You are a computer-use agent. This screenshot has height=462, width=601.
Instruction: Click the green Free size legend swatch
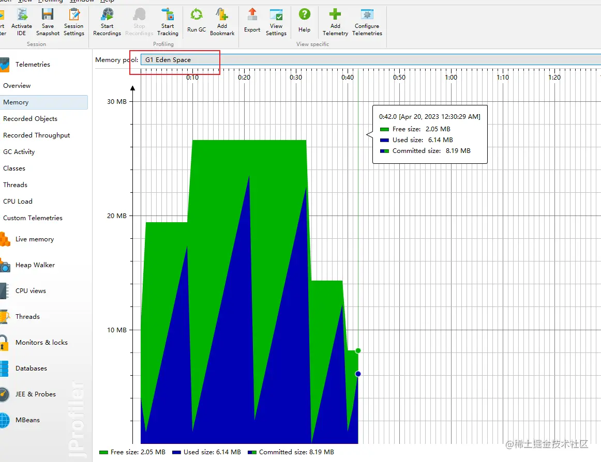(103, 452)
